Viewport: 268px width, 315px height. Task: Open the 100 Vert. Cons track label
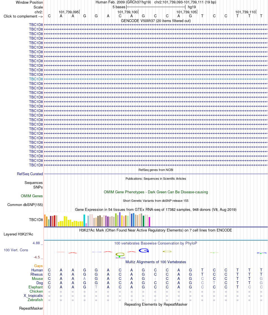pos(16,250)
